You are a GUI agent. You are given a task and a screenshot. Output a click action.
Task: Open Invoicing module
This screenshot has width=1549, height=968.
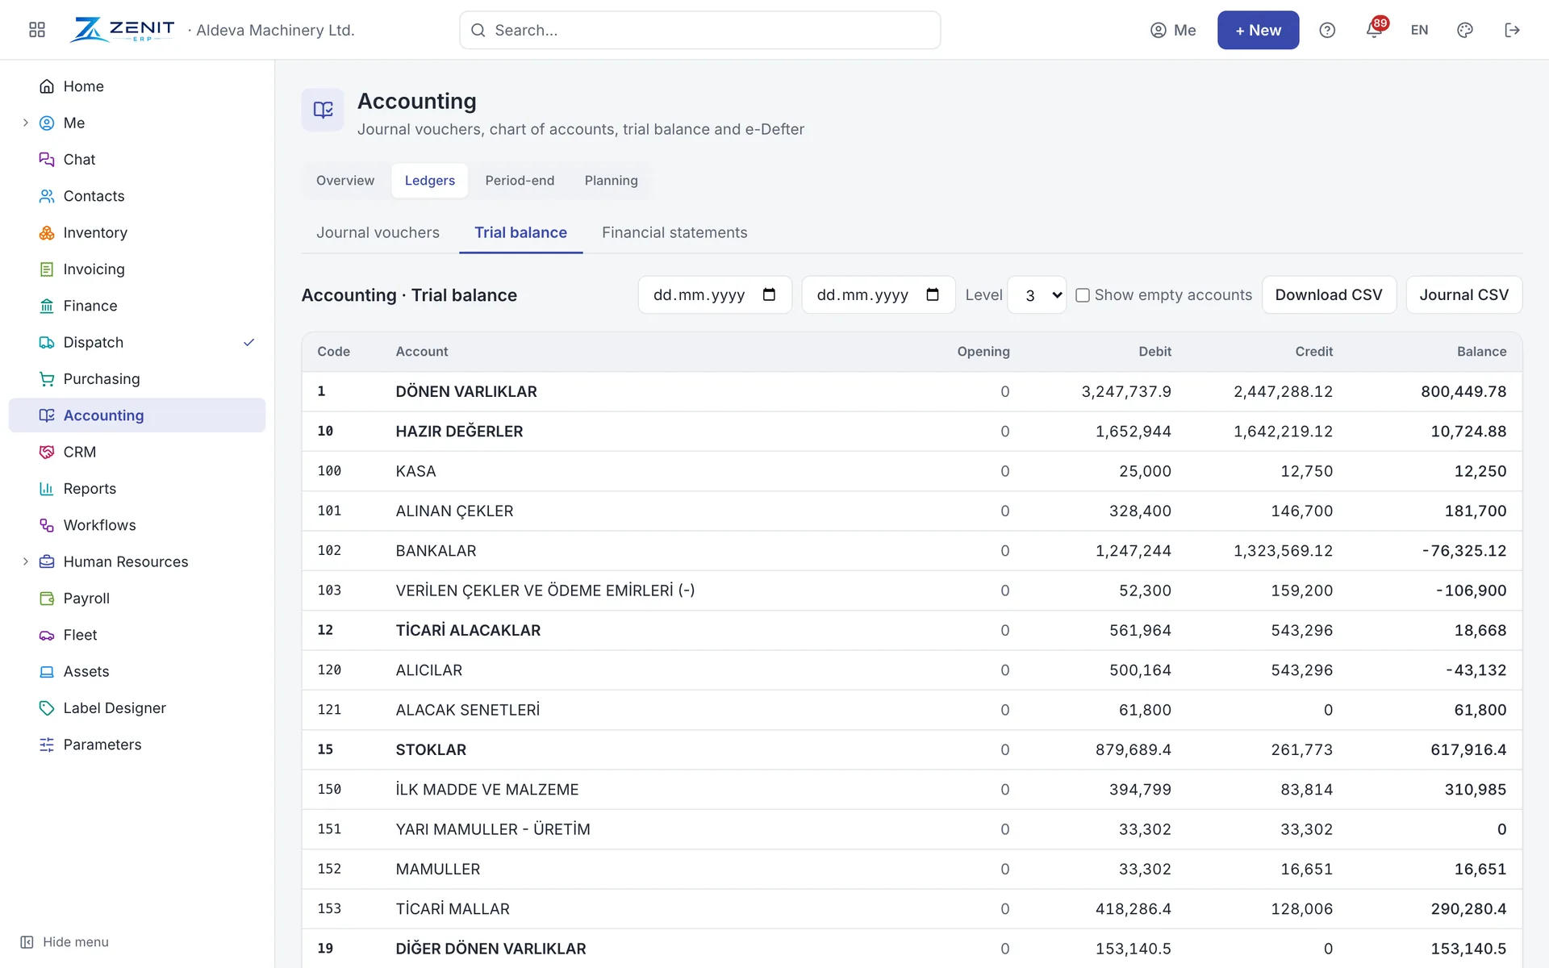click(x=137, y=269)
